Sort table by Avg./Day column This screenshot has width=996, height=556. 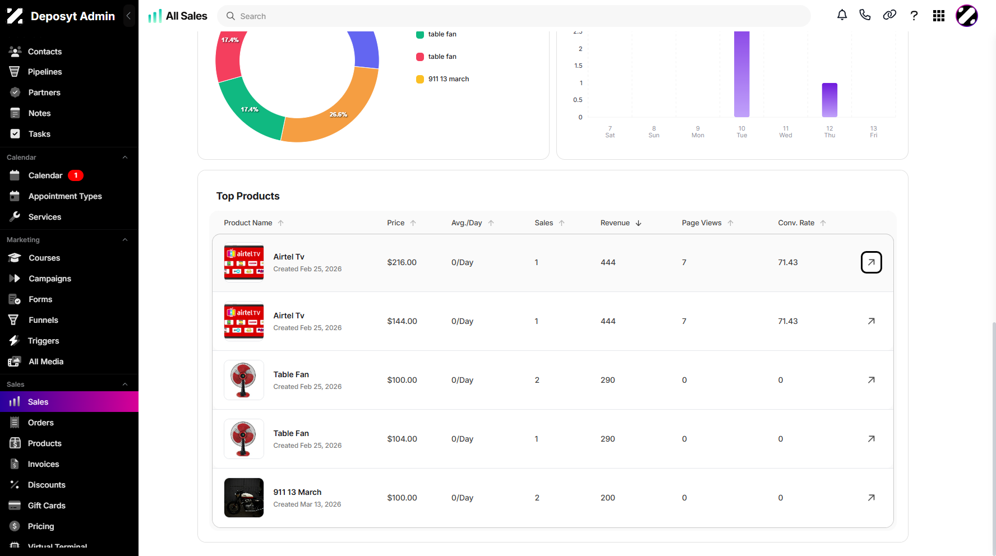[x=473, y=223]
